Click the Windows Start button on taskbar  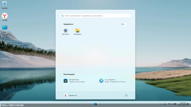(x=95, y=104)
